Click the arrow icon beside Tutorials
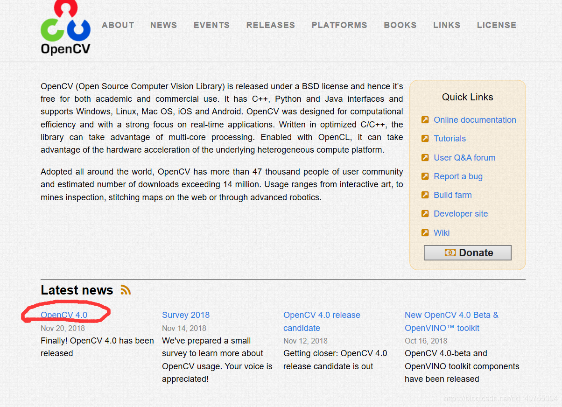 pyautogui.click(x=425, y=139)
